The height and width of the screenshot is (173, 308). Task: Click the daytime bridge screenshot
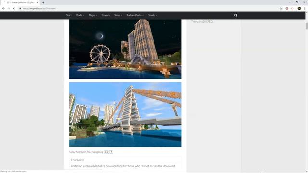(125, 114)
